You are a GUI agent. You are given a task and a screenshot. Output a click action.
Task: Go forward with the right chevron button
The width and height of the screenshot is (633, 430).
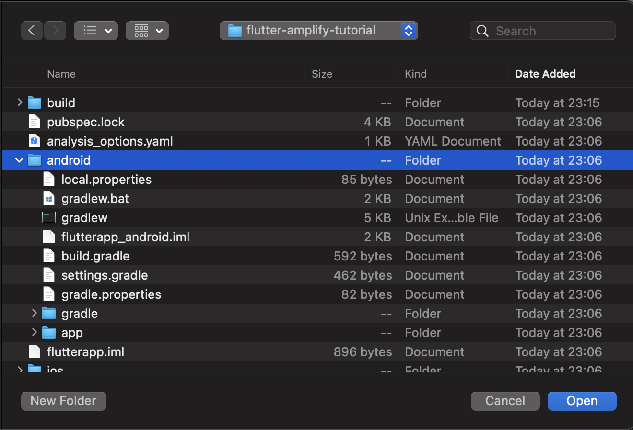[55, 31]
